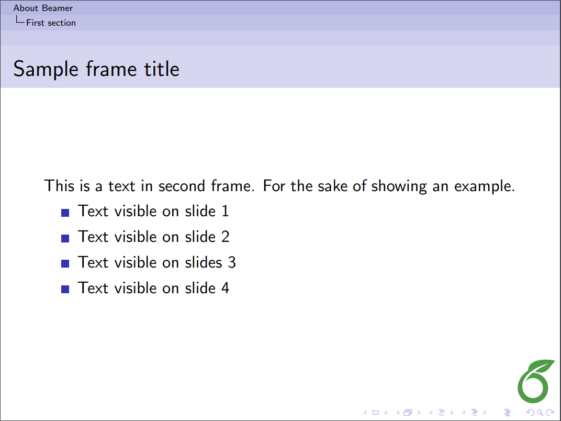Click the slide icon in navigation bar
Screen dimensions: 561x421
(375, 413)
